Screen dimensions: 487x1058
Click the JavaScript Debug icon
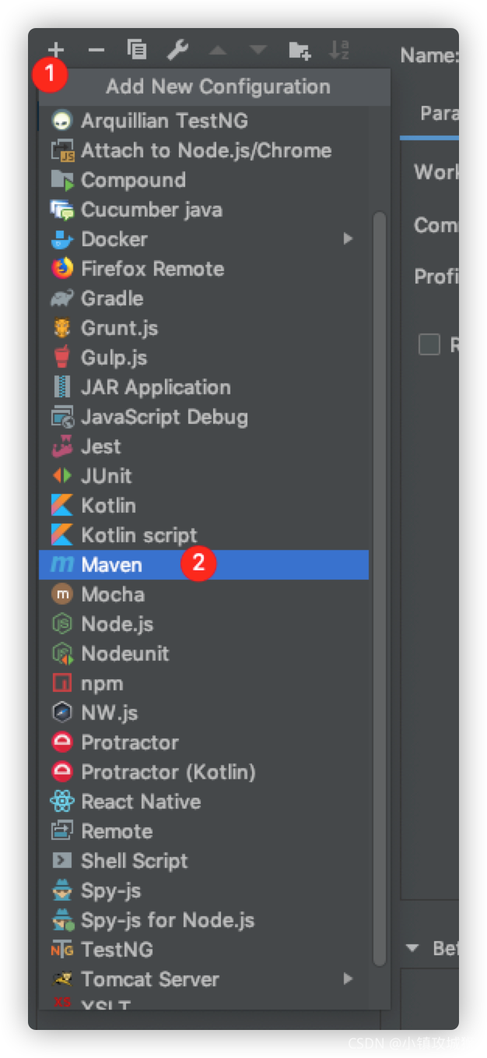[x=62, y=417]
